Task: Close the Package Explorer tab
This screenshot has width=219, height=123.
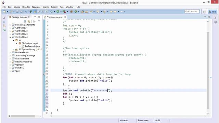Action: (x=29, y=17)
